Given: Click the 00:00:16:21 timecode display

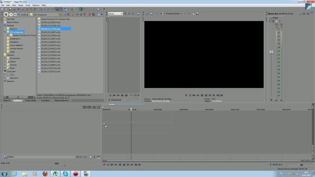Looking at the screenshot, I should tap(92, 107).
